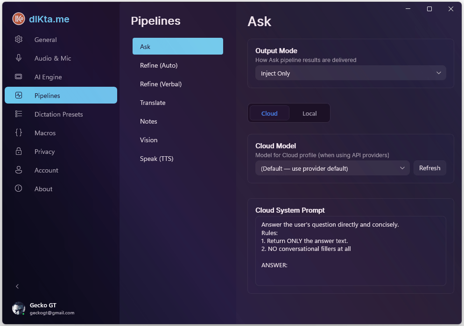Click the Refresh button for Cloud Model

coord(429,168)
